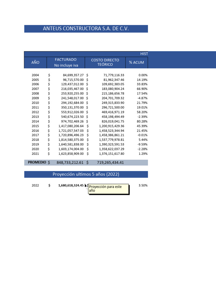Select the AÑO column header
216x288 pixels.
click(x=35, y=62)
